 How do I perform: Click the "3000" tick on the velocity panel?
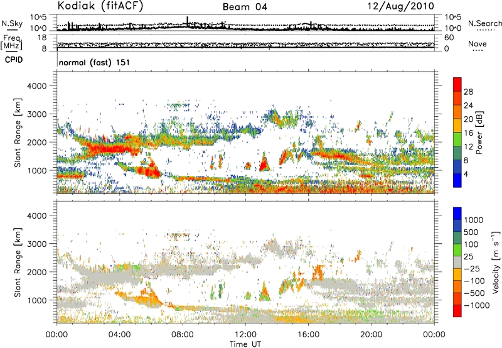(36, 244)
